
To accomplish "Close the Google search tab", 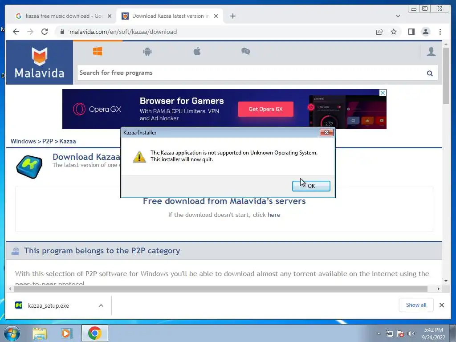I will click(x=110, y=16).
